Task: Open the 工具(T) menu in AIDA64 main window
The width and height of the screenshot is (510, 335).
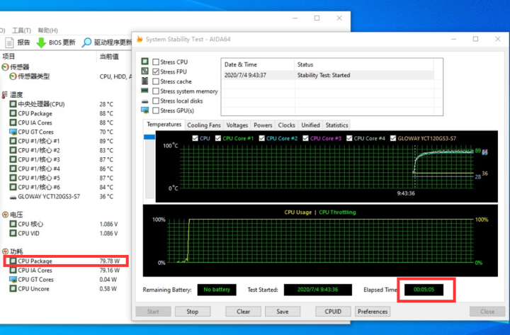Action: click(x=21, y=30)
